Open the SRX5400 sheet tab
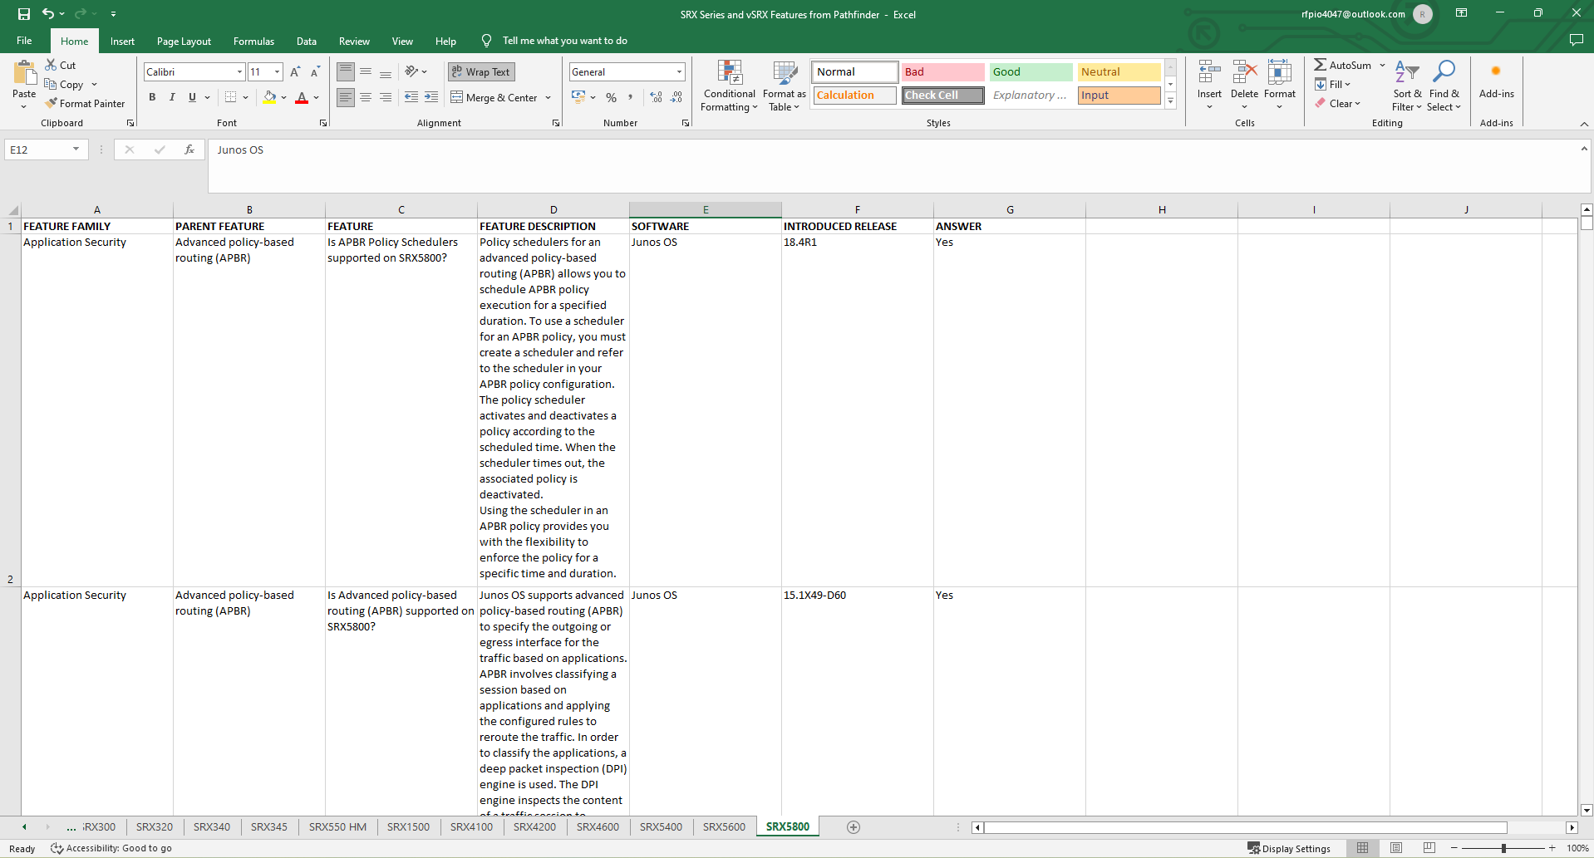The height and width of the screenshot is (858, 1594). click(x=661, y=826)
